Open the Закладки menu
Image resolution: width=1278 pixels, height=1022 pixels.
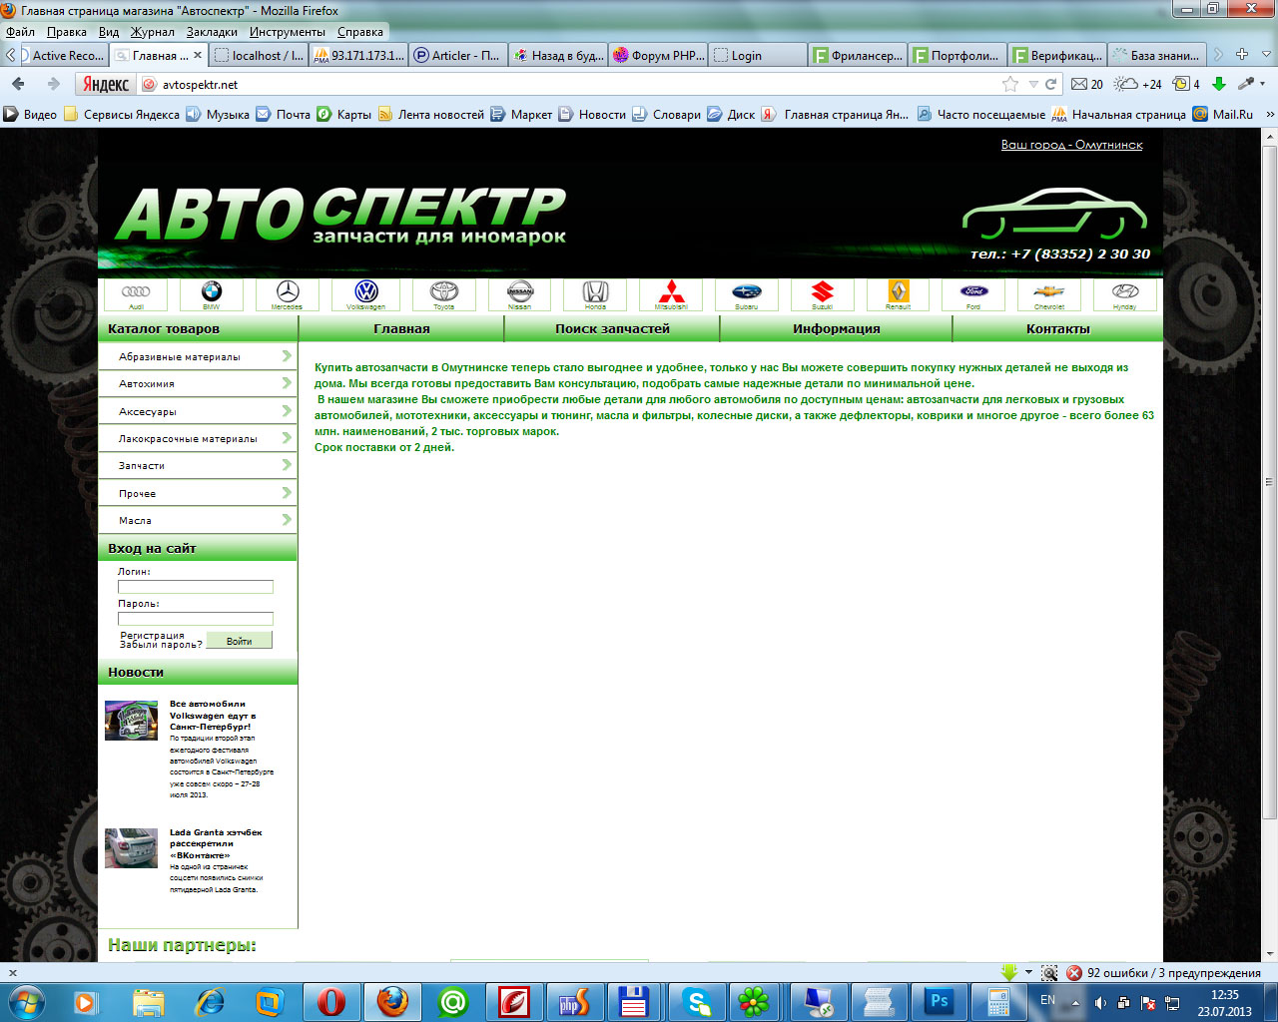pyautogui.click(x=212, y=32)
